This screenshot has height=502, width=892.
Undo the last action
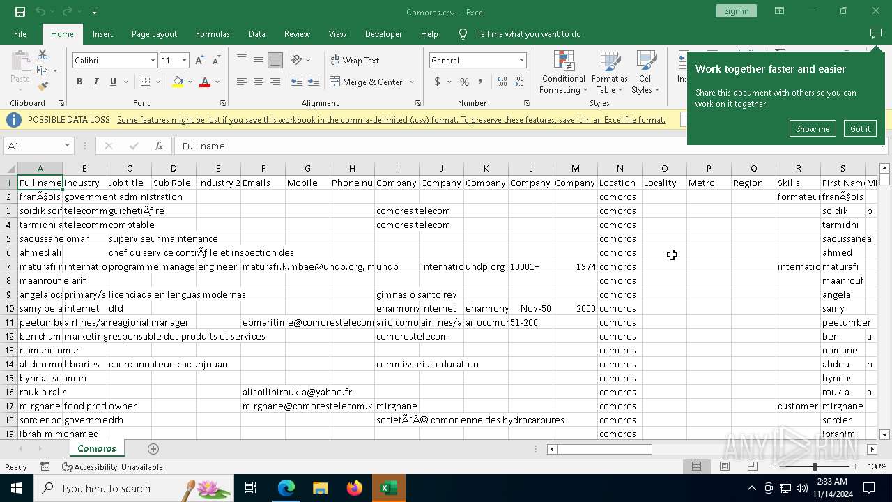(x=40, y=11)
